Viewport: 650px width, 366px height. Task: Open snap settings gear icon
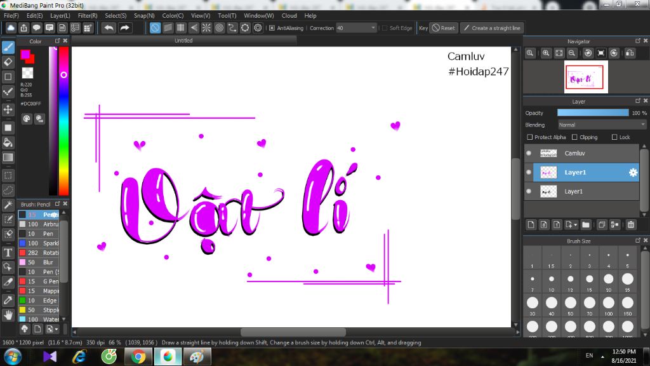click(x=258, y=28)
